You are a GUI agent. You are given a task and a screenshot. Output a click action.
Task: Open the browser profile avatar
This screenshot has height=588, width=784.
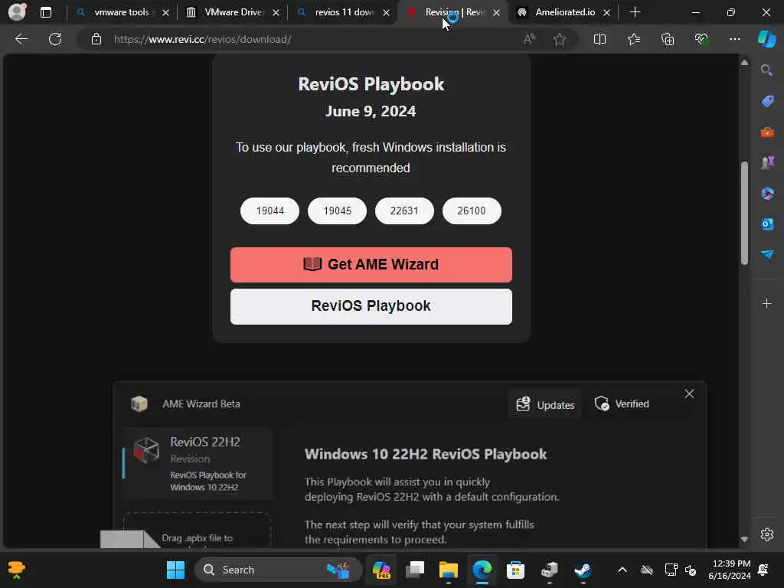click(x=17, y=11)
